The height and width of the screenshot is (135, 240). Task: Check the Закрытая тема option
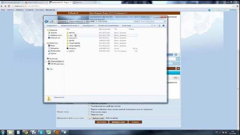click(89, 114)
